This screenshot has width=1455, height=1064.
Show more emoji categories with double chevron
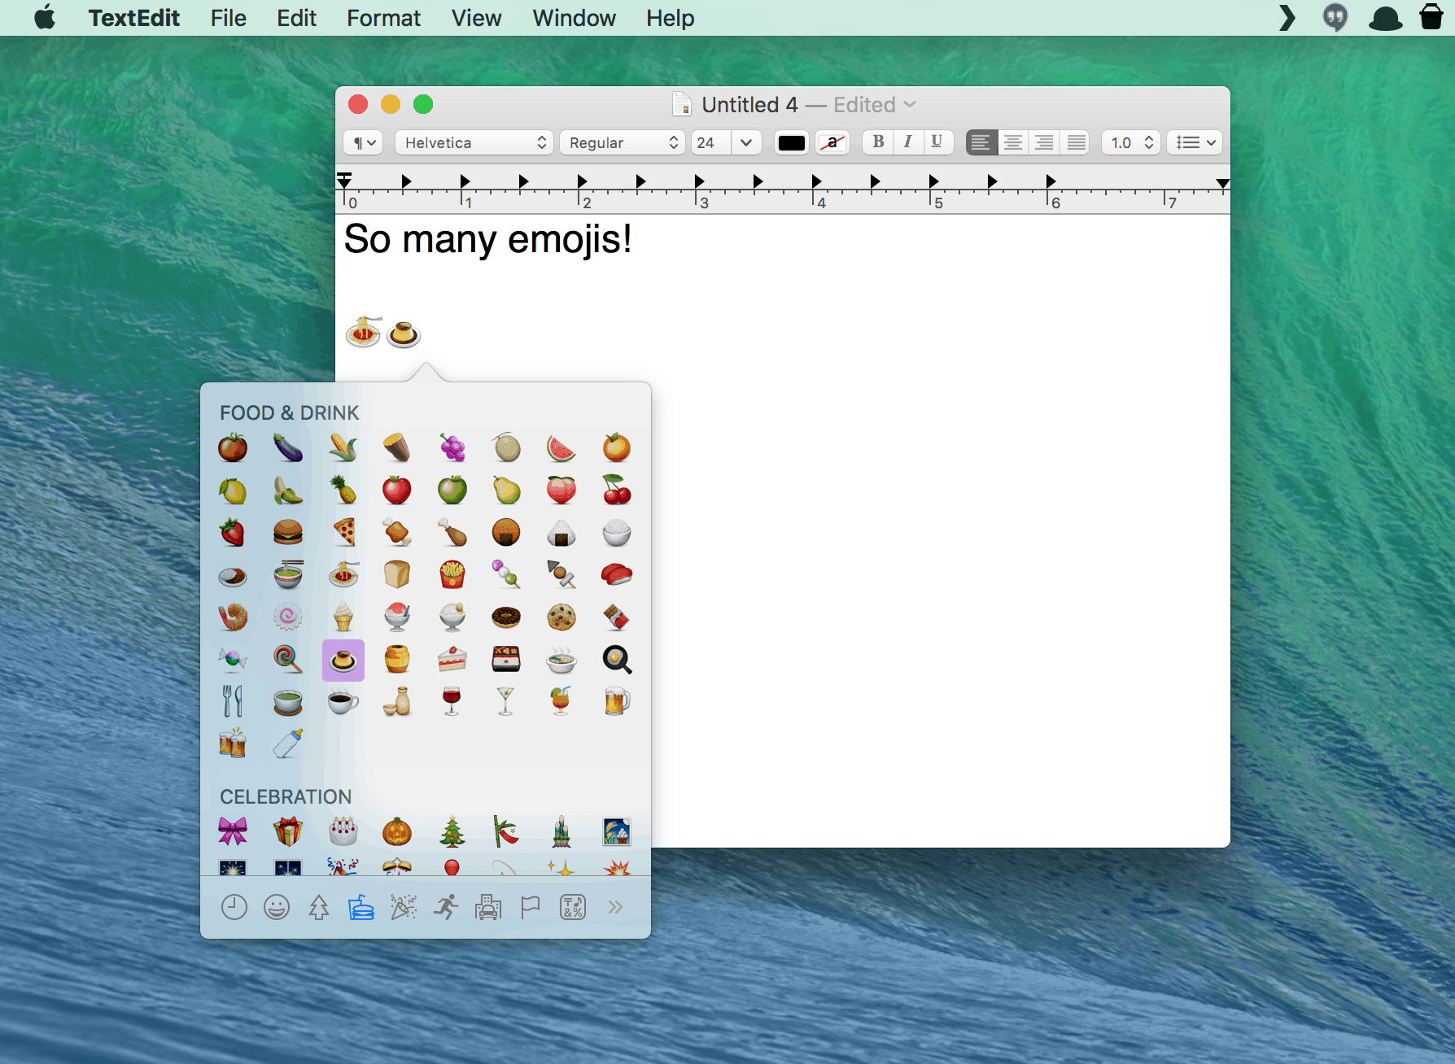point(615,907)
